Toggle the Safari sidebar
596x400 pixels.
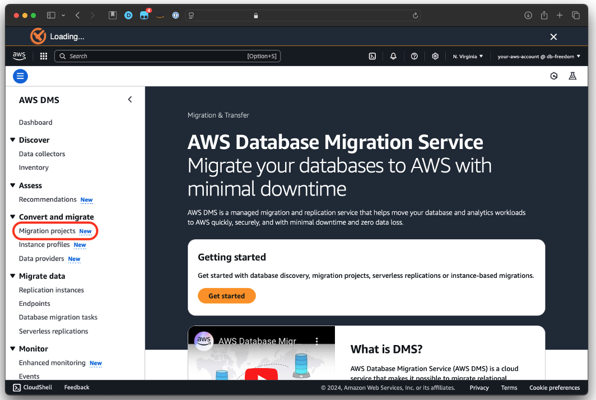tap(51, 15)
